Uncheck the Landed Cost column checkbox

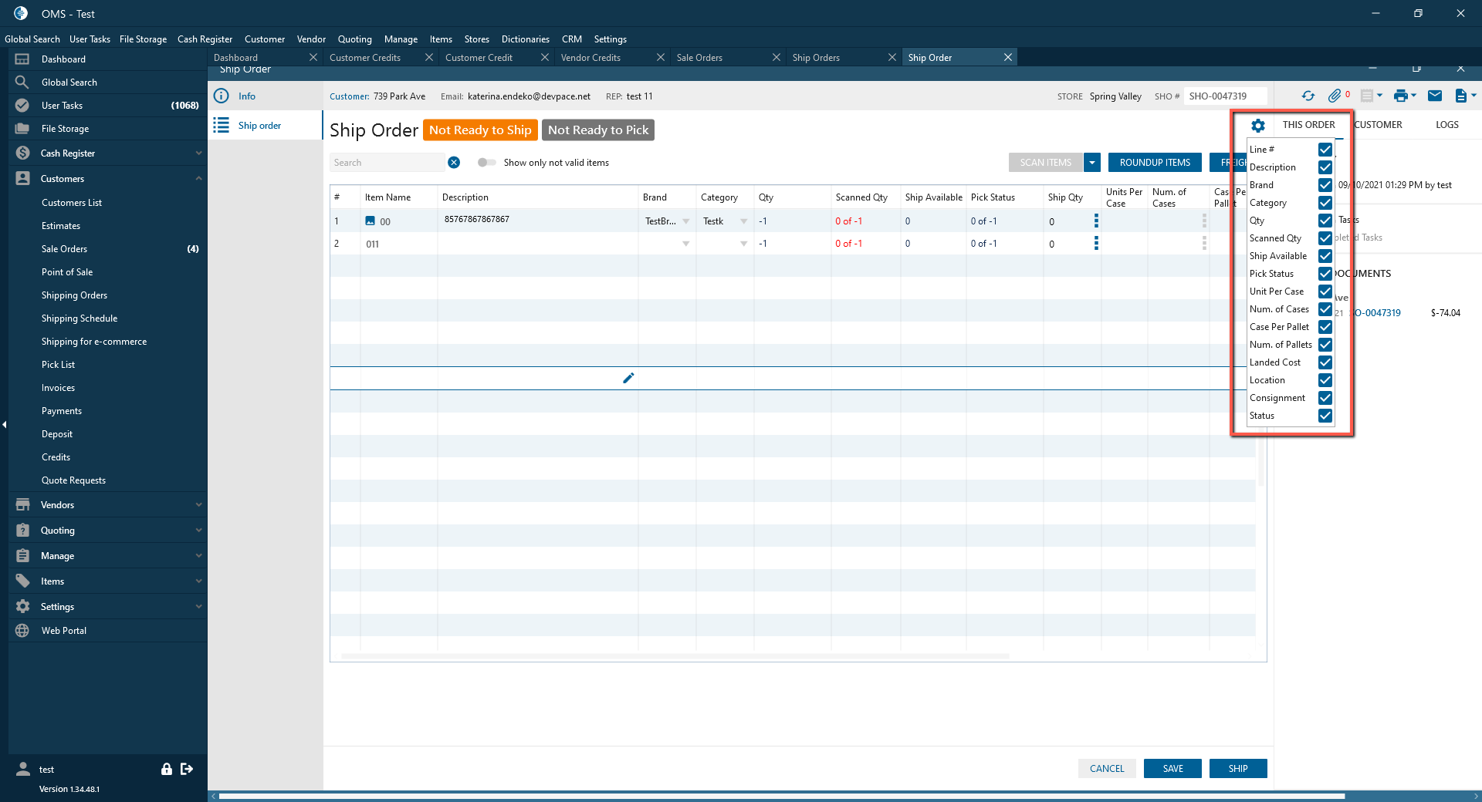click(1325, 362)
